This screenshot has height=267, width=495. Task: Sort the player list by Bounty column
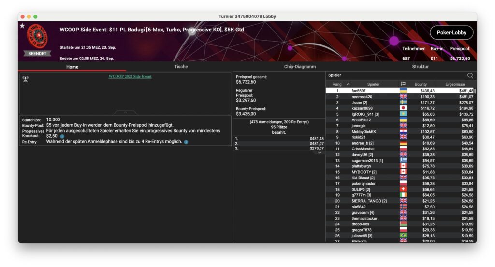pos(421,84)
